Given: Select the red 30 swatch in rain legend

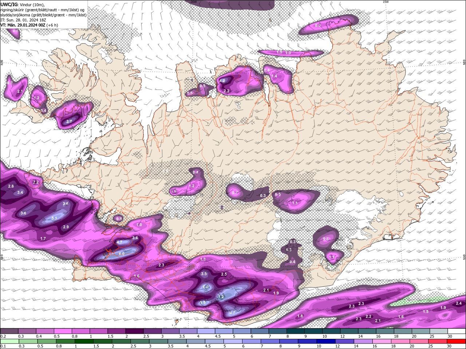Looking at the screenshot, I should coord(457,341).
